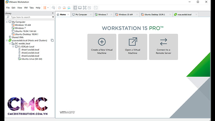Close the My Computer tab
This screenshot has height=121, width=215.
point(91,15)
